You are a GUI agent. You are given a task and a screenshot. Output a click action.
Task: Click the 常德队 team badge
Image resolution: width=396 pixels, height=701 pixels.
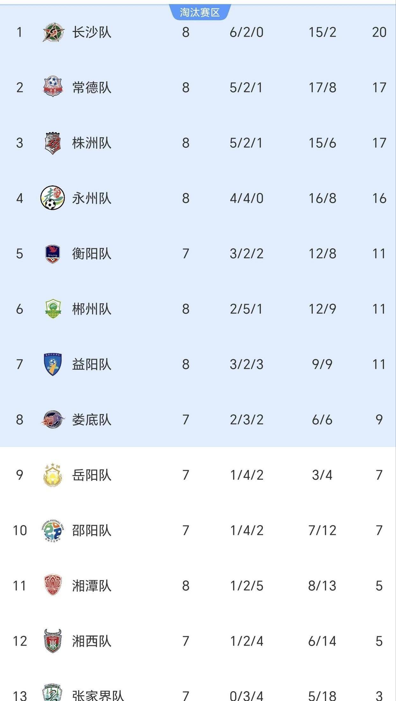(x=53, y=87)
